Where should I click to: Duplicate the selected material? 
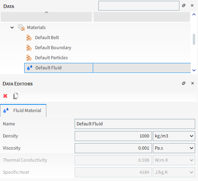[x=16, y=96]
